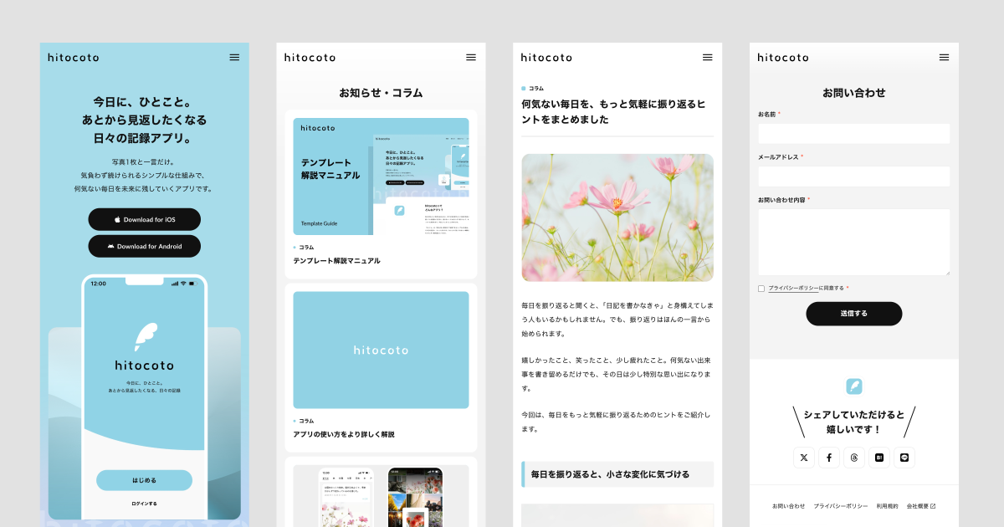Click hitocoto logo on the article screen

pyautogui.click(x=547, y=58)
